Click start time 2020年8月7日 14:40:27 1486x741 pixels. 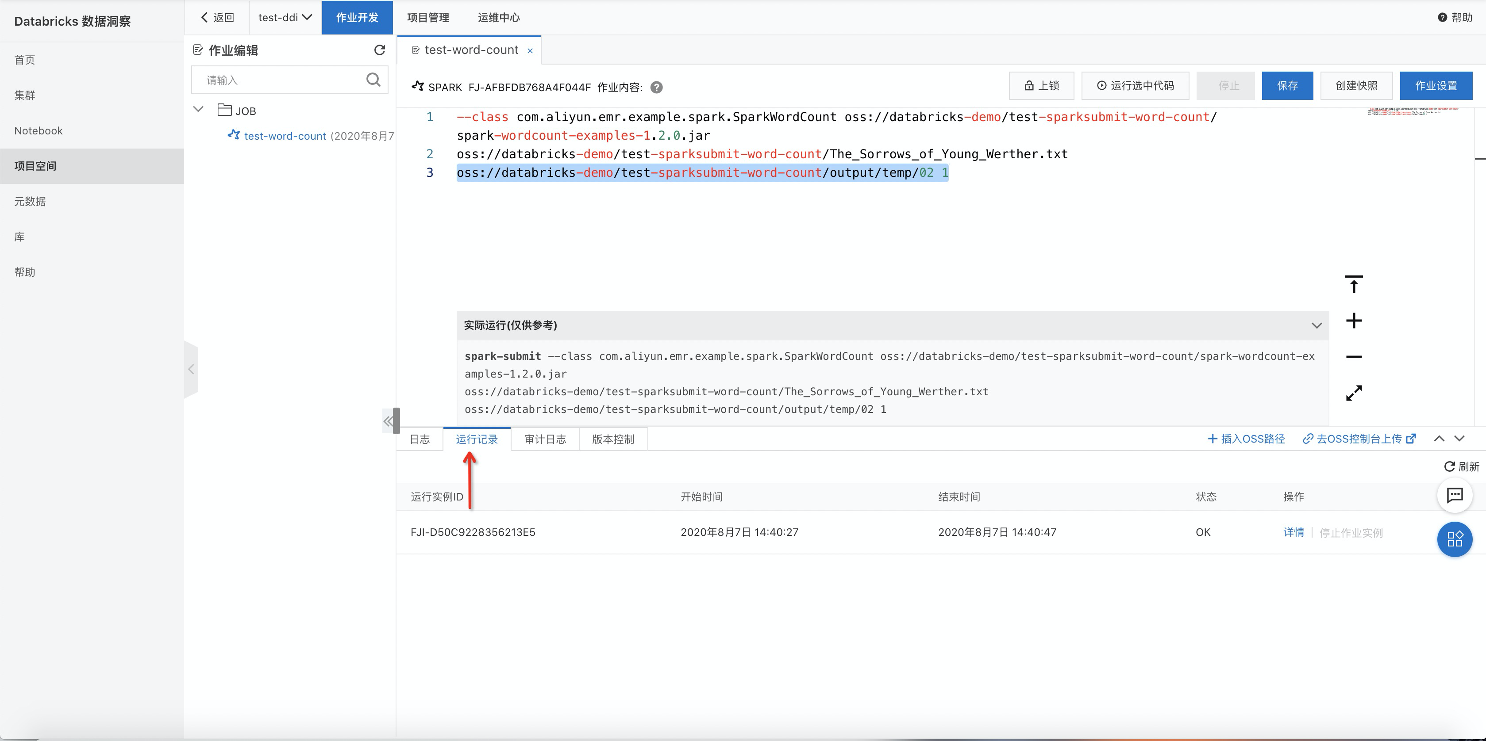pyautogui.click(x=739, y=532)
